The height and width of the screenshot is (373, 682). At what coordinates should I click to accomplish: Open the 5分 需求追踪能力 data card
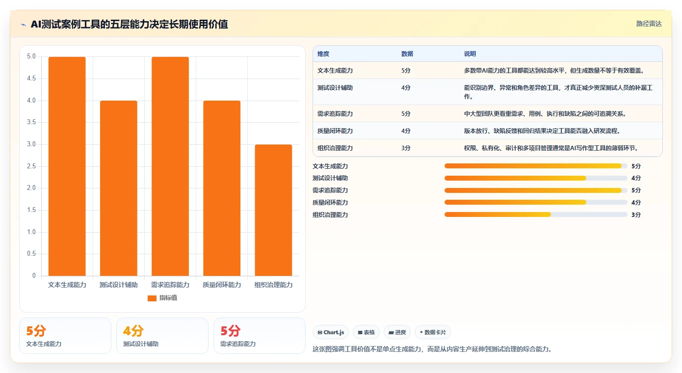pos(260,336)
